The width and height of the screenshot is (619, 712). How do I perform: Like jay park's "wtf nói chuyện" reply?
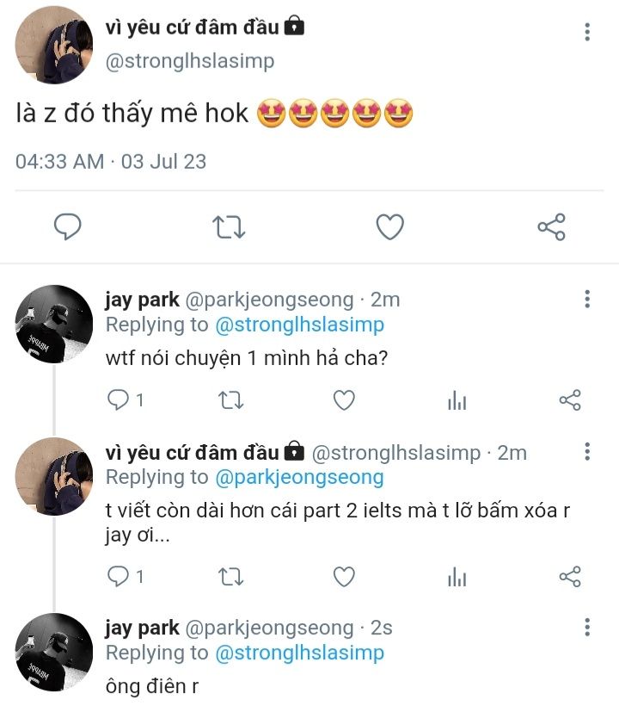click(x=344, y=400)
